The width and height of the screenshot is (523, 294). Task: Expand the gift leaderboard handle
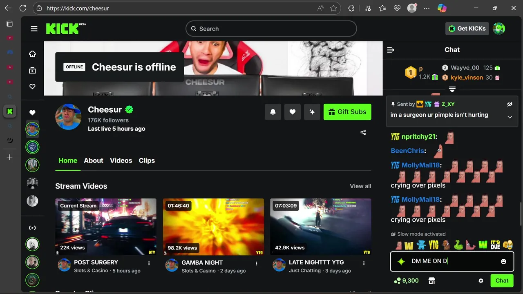[x=452, y=89]
